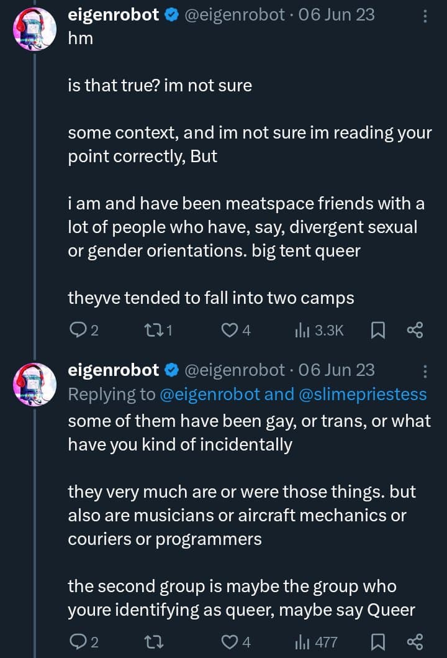Retweet the first tweet with 1 repost
The height and width of the screenshot is (658, 447).
point(153,331)
